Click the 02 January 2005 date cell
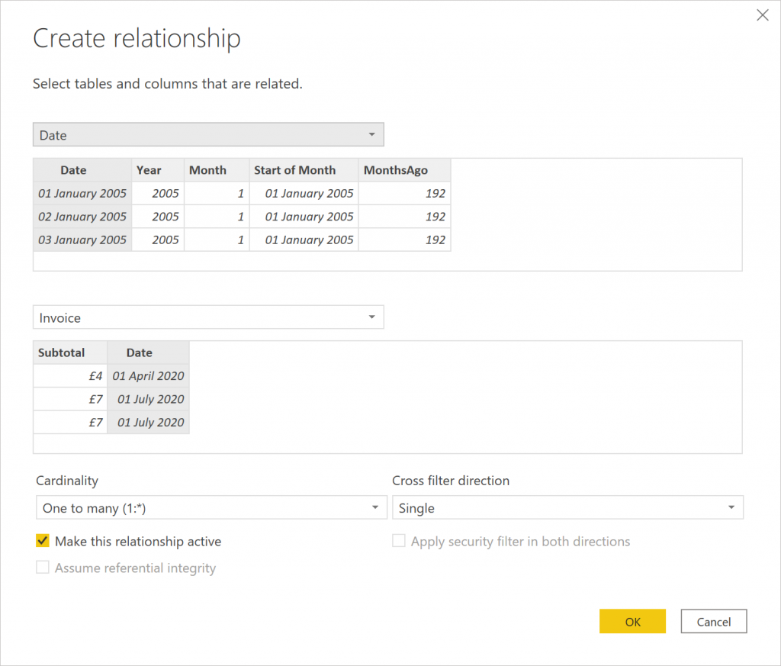This screenshot has width=781, height=666. [x=82, y=217]
